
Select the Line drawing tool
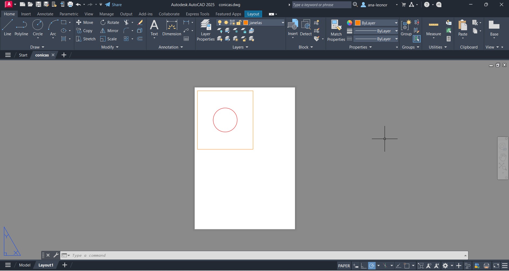point(7,28)
